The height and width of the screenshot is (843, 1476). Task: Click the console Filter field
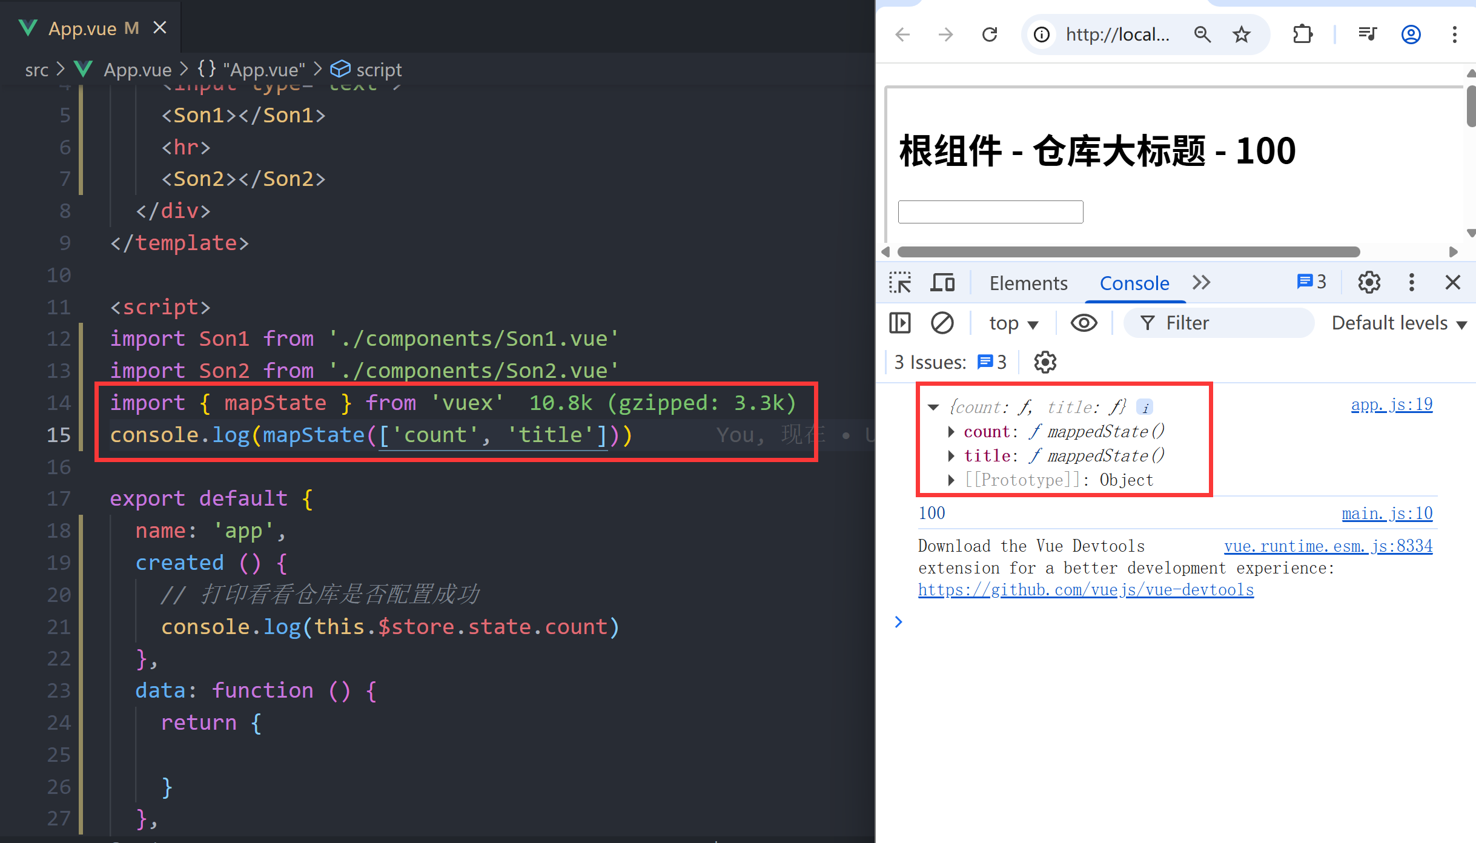(x=1219, y=323)
